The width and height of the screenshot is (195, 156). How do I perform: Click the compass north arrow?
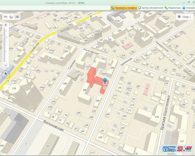point(5,74)
